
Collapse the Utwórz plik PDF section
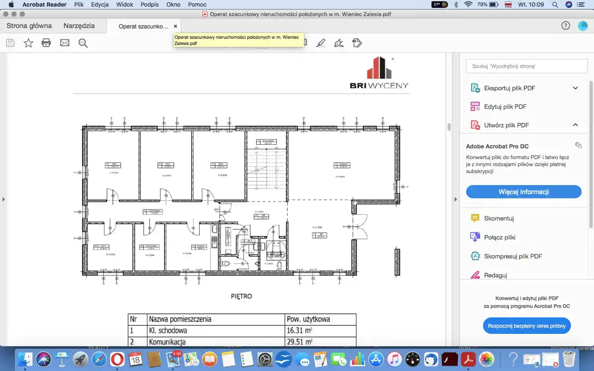click(575, 125)
